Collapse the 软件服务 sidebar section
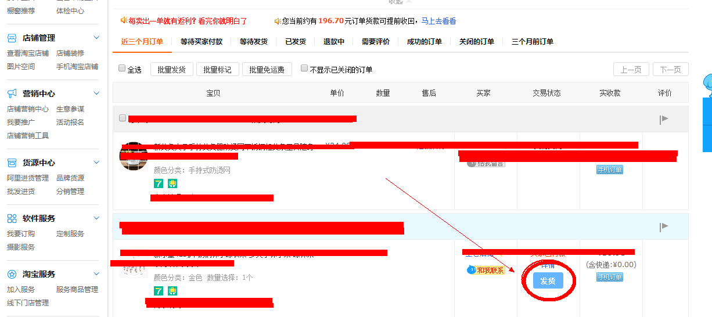The image size is (712, 317). [x=96, y=218]
